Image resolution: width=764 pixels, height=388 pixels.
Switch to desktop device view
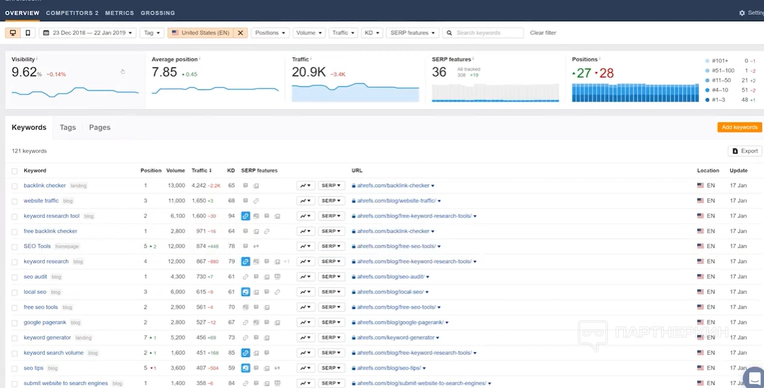(13, 32)
